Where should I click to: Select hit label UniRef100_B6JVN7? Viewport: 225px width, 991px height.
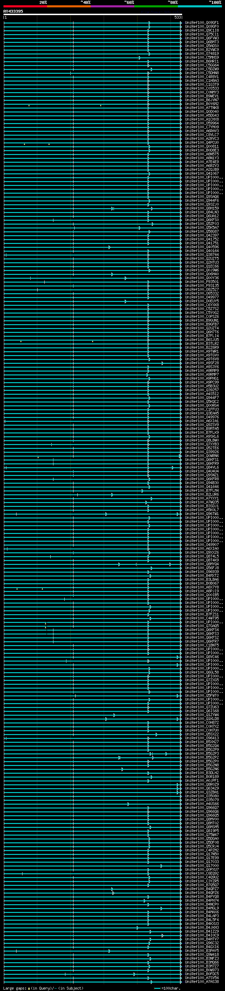202,100
